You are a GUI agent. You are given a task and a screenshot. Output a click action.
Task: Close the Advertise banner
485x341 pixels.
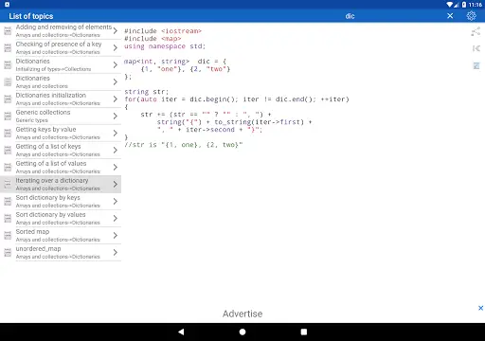(x=480, y=308)
